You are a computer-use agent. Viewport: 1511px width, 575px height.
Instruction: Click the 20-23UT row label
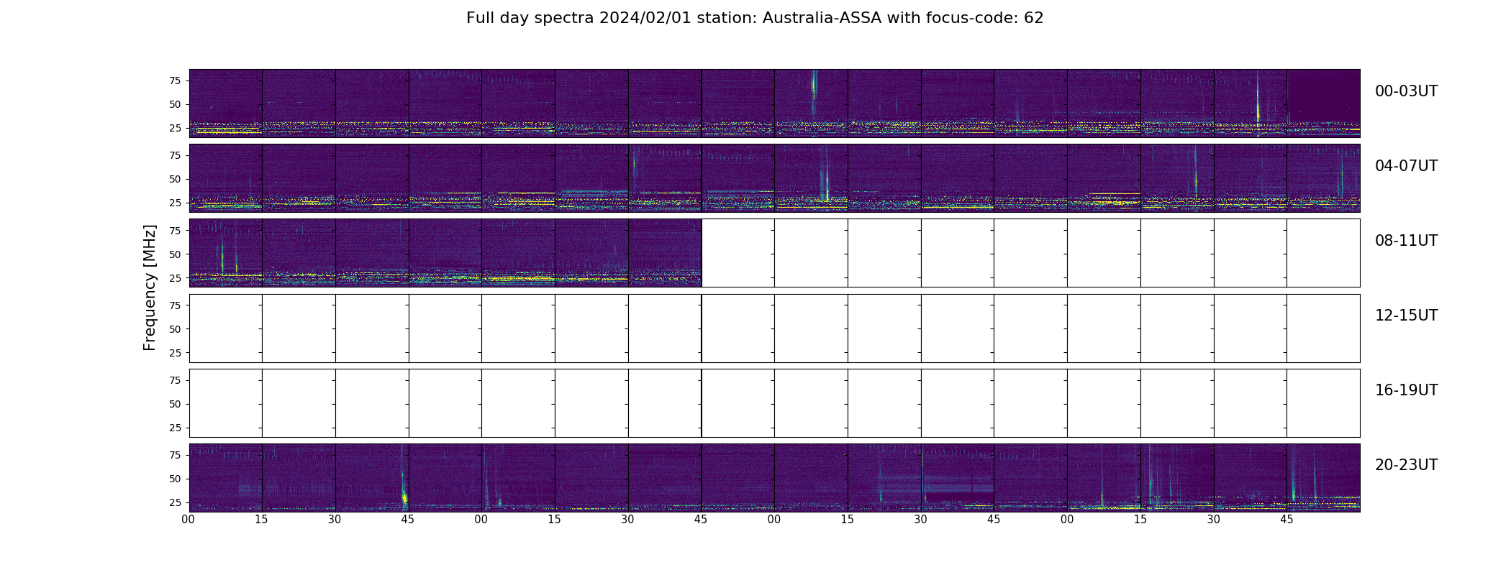click(1406, 465)
